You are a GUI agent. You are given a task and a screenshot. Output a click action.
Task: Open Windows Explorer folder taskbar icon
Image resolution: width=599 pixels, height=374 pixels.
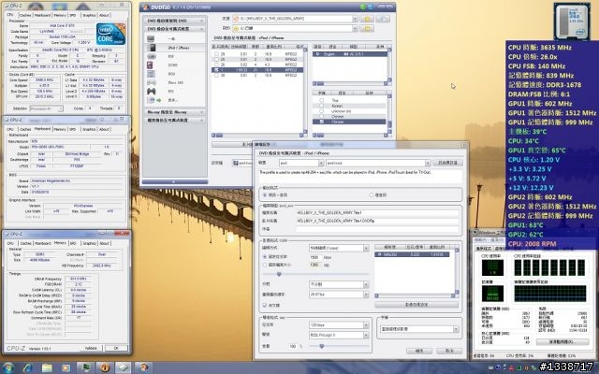pyautogui.click(x=47, y=367)
